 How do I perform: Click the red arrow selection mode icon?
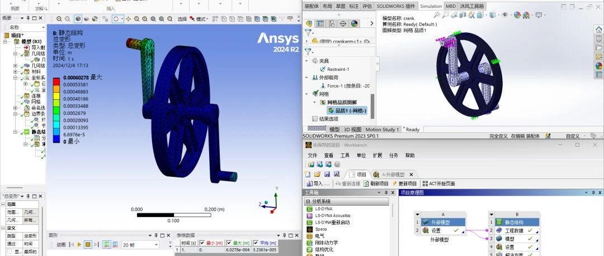[x=192, y=19]
